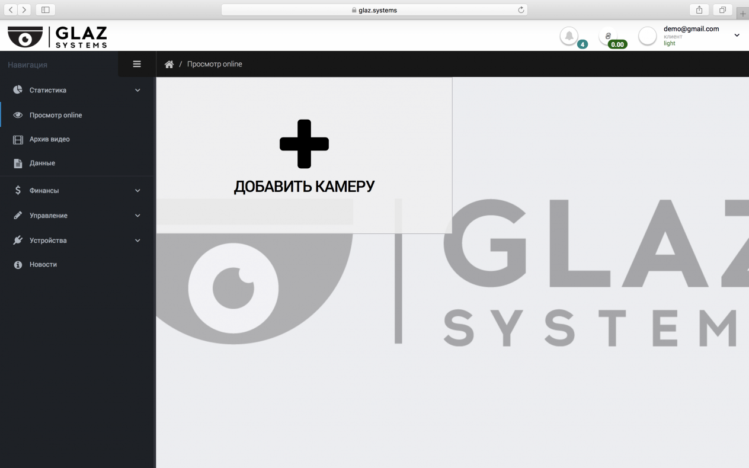Screen dimensions: 749x468
Task: Click the notifications bell icon
Action: 569,36
